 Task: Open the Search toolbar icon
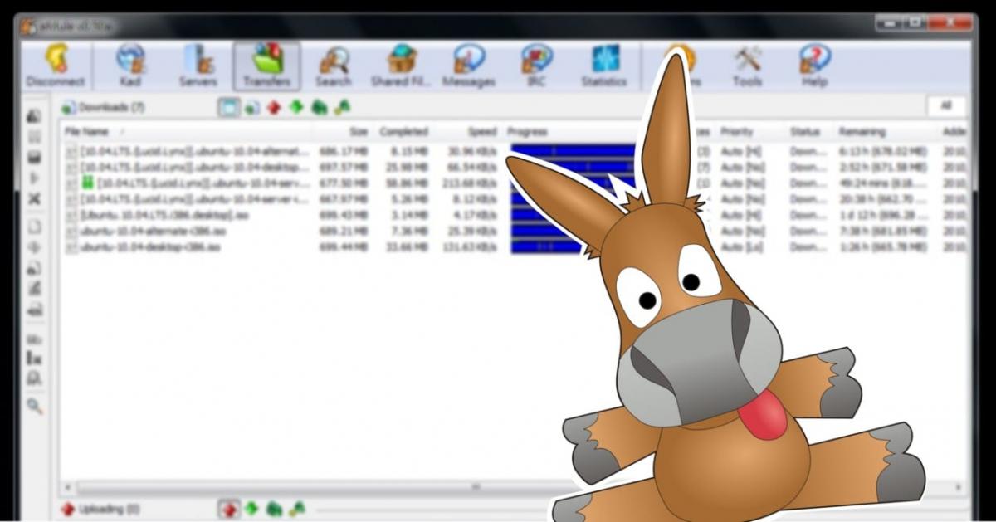pyautogui.click(x=332, y=62)
